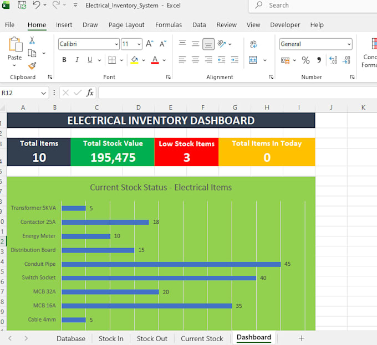This screenshot has width=377, height=345.
Task: Click Accounting Number Format icon
Action: click(286, 60)
